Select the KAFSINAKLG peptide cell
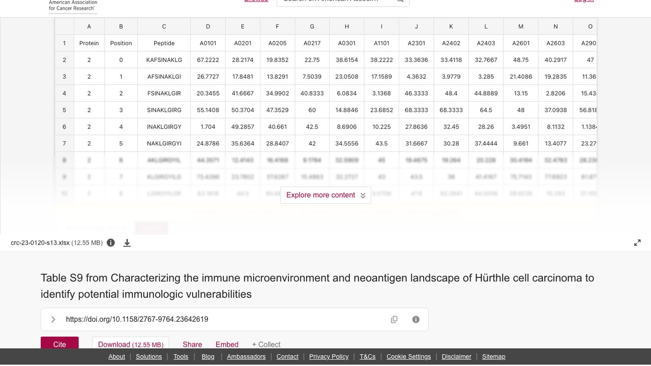This screenshot has height=366, width=651. (164, 60)
